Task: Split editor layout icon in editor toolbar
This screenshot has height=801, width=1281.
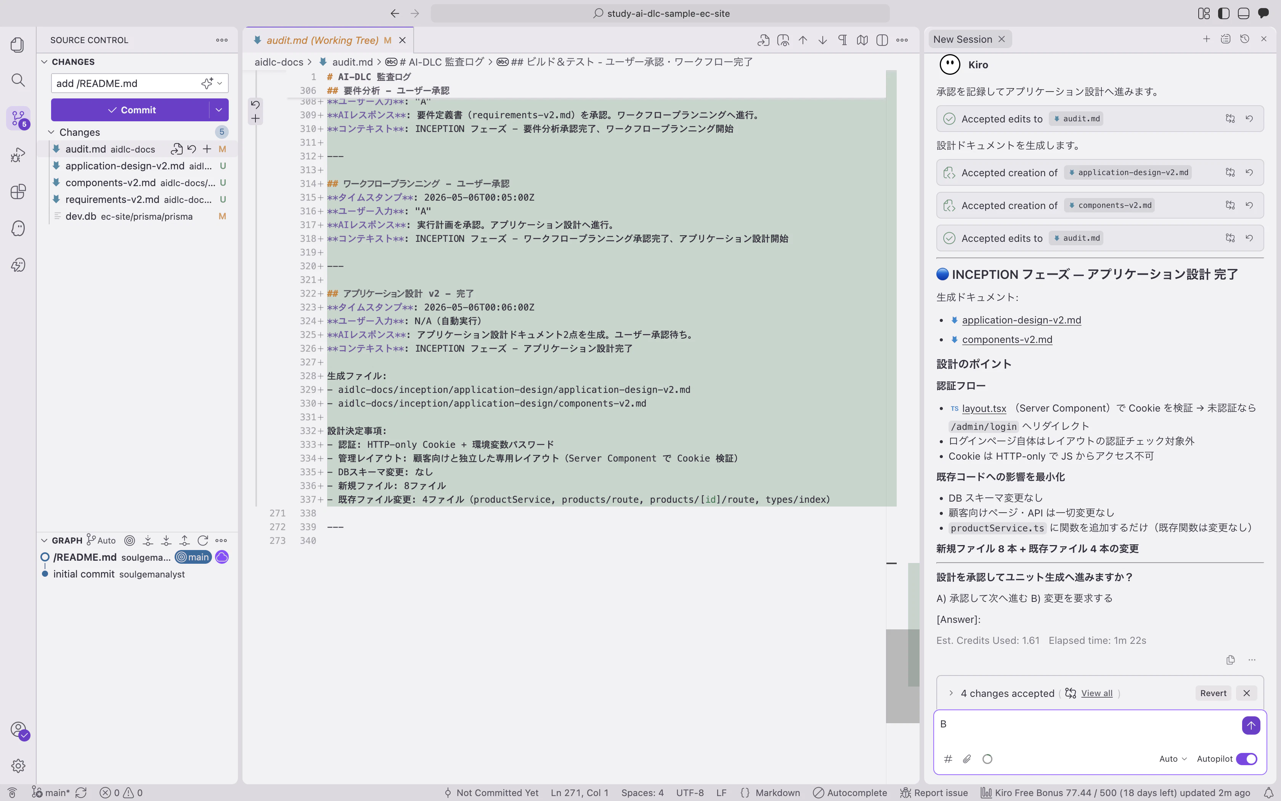Action: [x=882, y=40]
